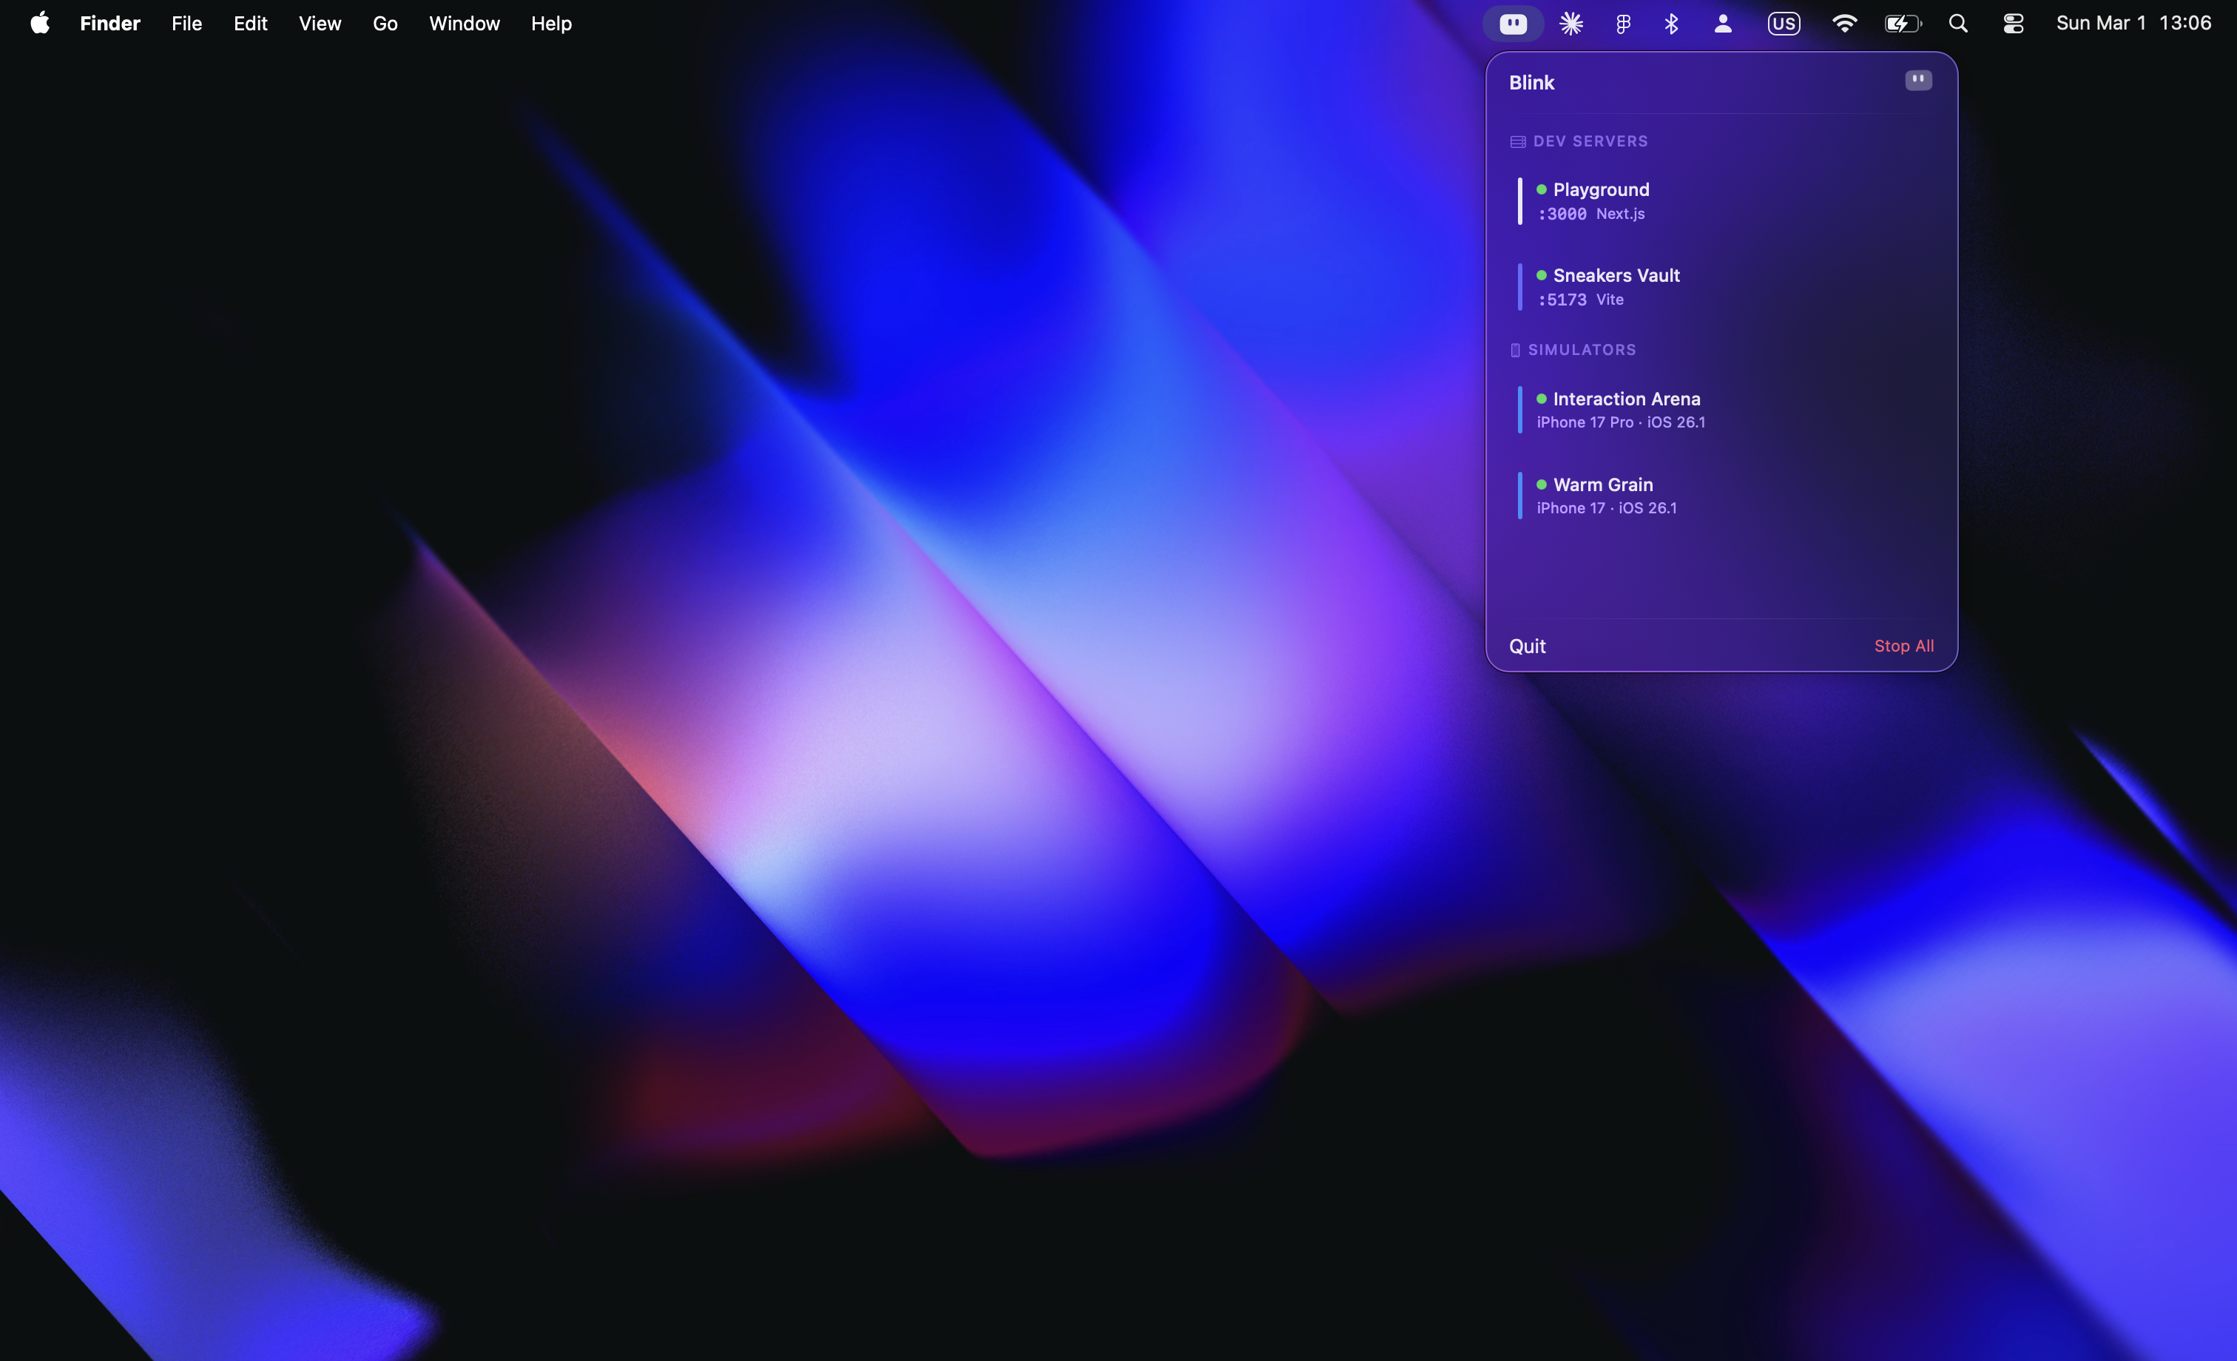This screenshot has width=2237, height=1361.
Task: Select the Interaction Arena simulator
Action: (1626, 410)
